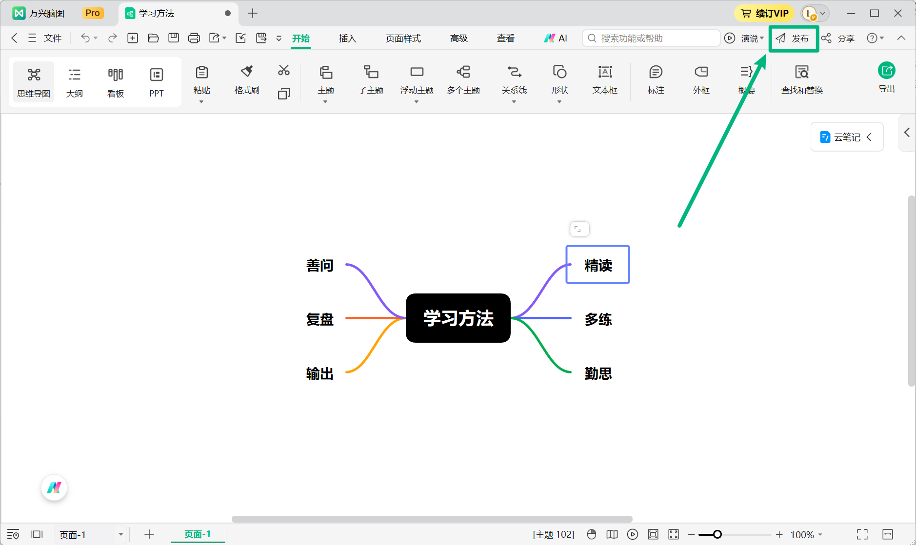Open the Shape (形状) tool

(559, 79)
